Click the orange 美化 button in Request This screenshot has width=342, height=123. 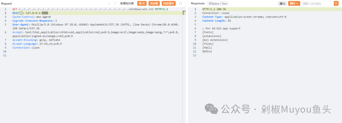click(142, 3)
